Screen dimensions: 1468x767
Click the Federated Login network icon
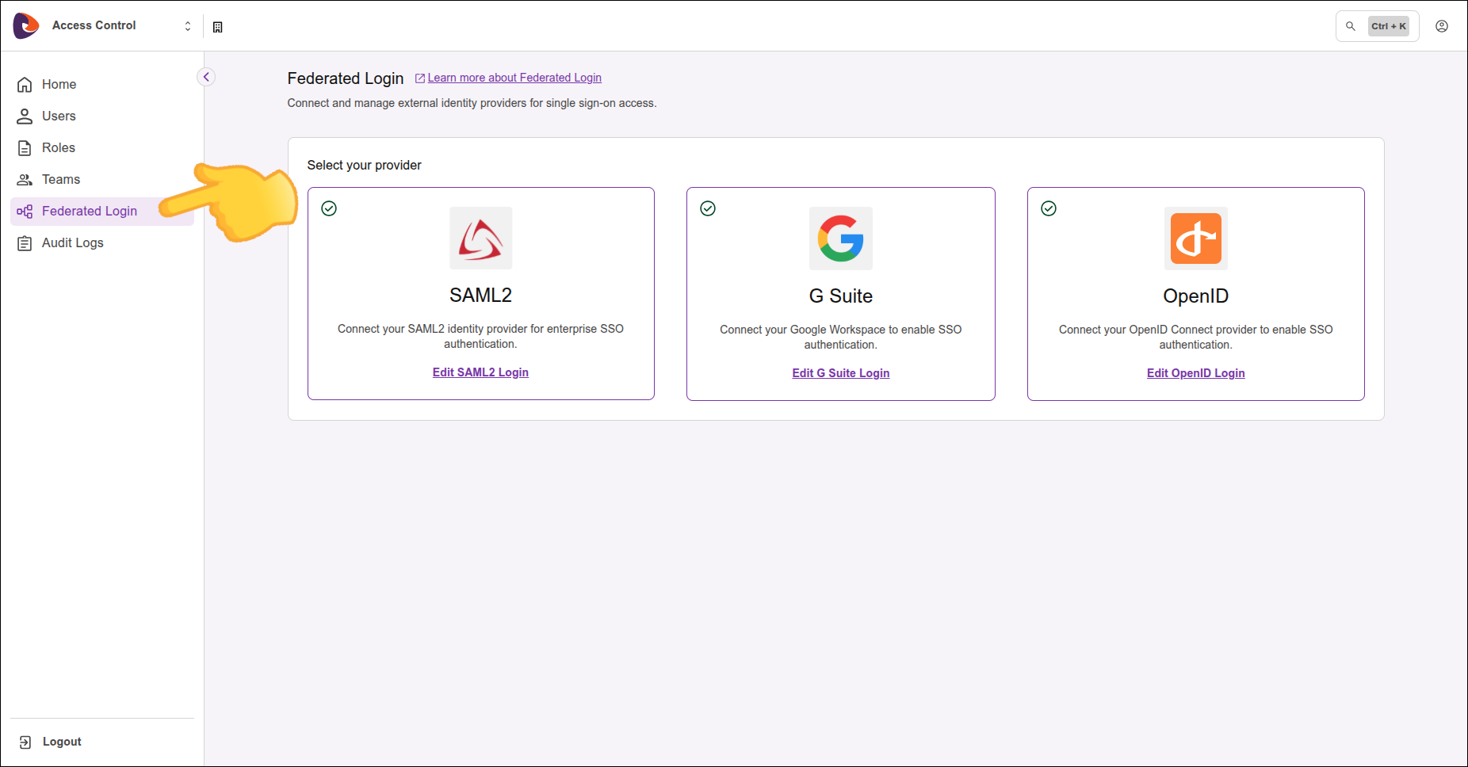pyautogui.click(x=25, y=211)
